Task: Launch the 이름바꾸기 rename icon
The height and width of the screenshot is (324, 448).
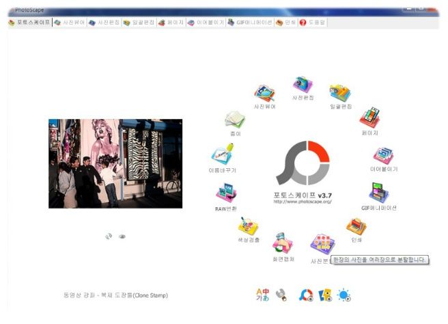Action: click(x=223, y=154)
